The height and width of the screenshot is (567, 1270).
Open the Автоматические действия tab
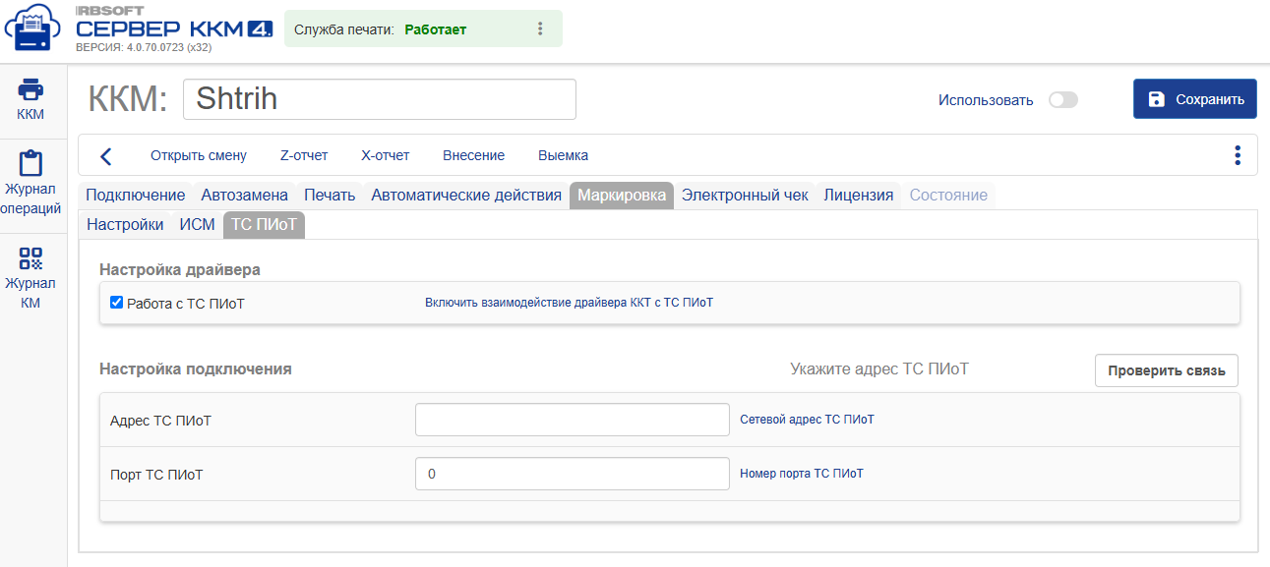(x=466, y=195)
